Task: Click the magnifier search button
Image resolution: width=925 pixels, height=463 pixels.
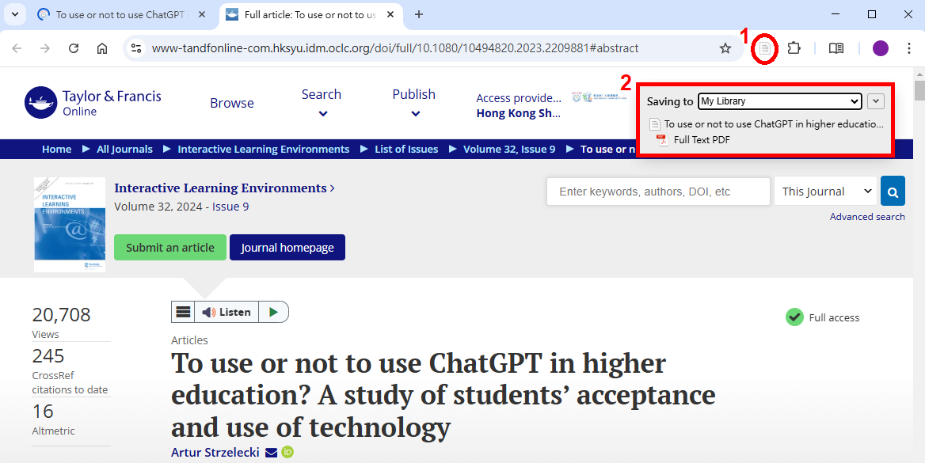Action: click(893, 192)
